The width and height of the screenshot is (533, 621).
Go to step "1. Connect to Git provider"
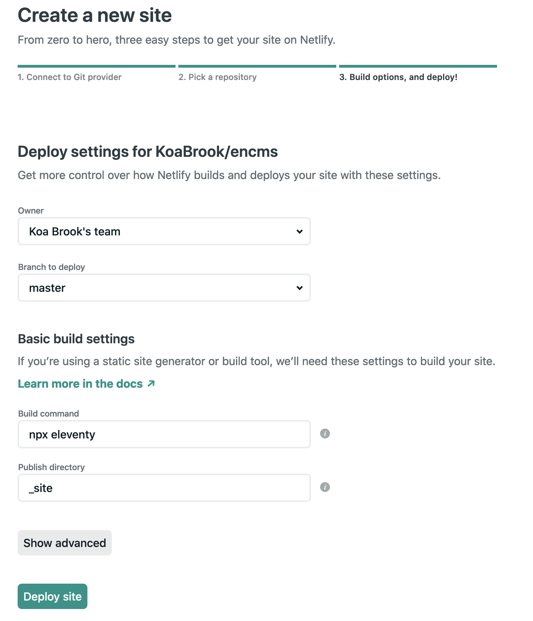tap(69, 77)
